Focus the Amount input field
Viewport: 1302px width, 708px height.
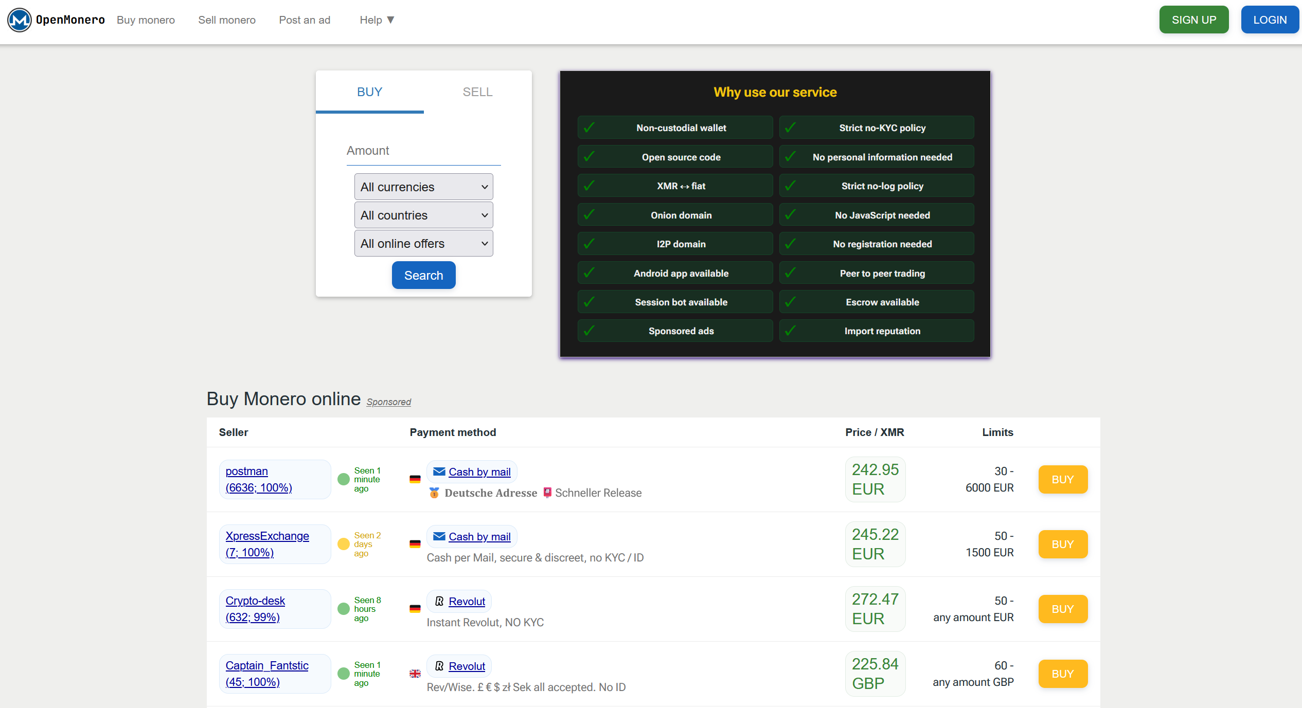point(423,151)
